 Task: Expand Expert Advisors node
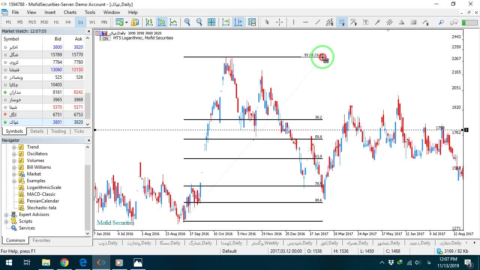click(x=6, y=214)
